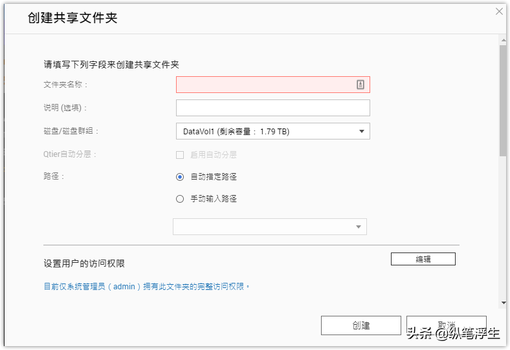Click the 取消 button
The width and height of the screenshot is (510, 350).
[x=447, y=325]
